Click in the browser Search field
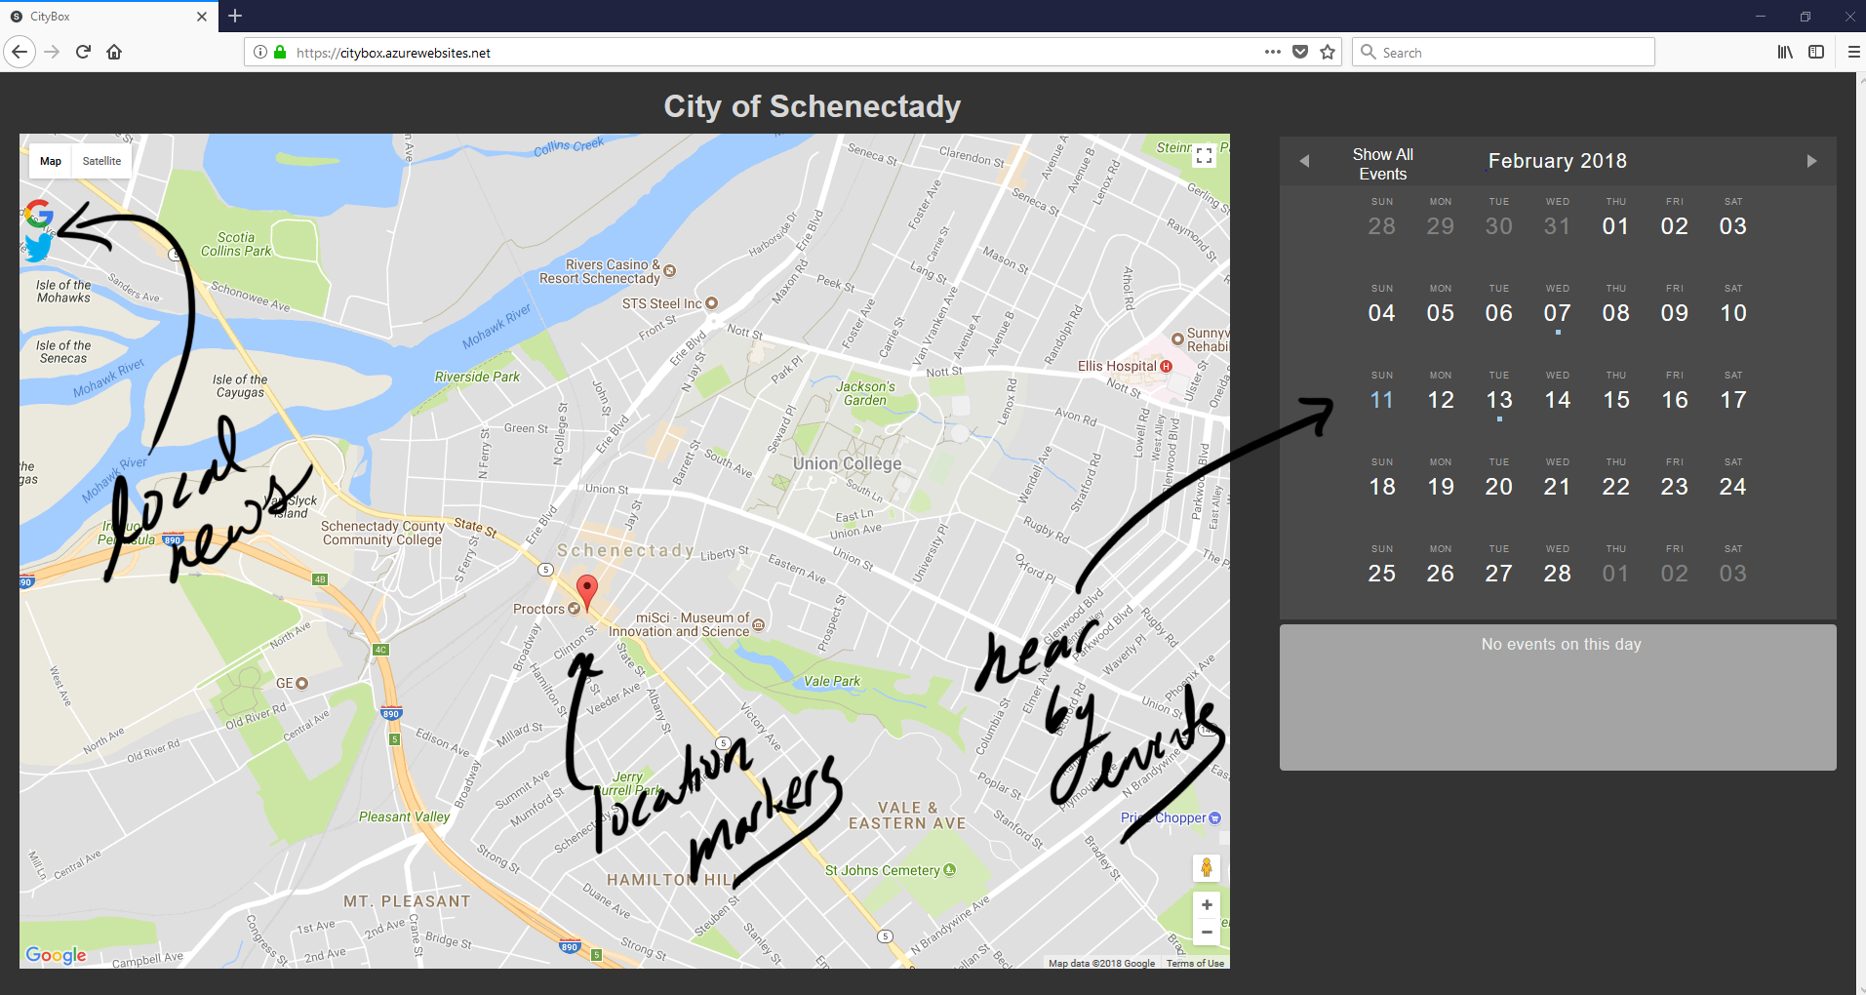1866x995 pixels. coord(1503,52)
